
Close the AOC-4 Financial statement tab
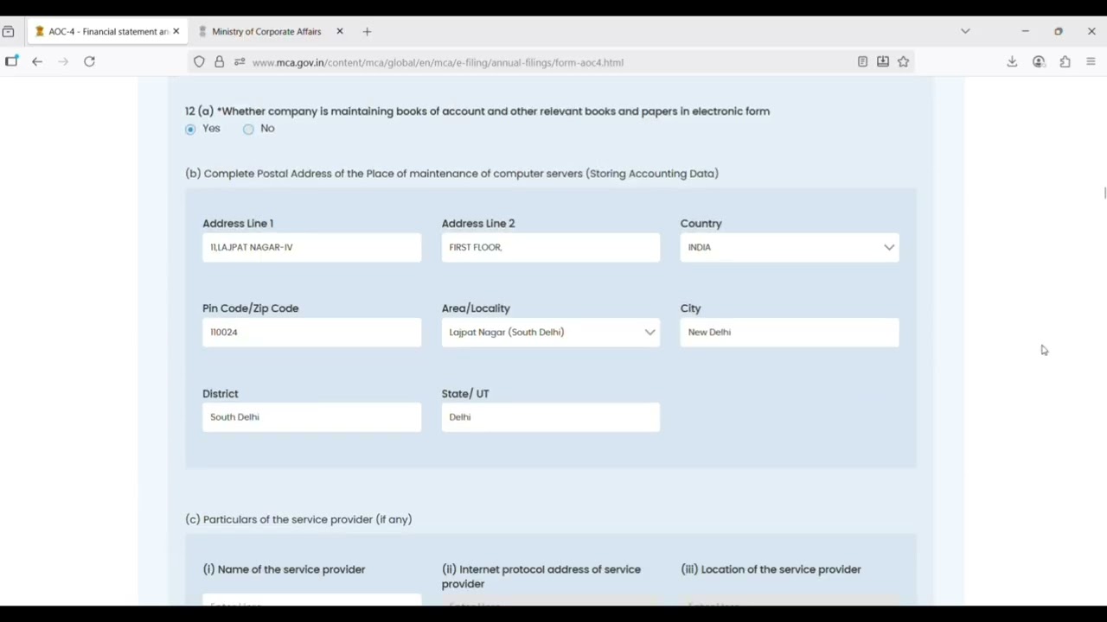[x=176, y=31]
